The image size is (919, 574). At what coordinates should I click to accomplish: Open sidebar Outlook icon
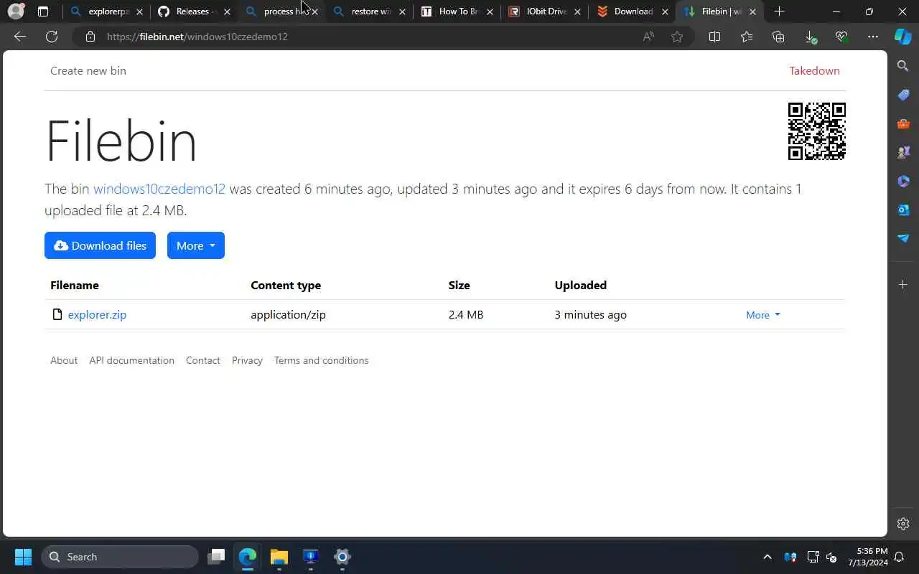(903, 210)
